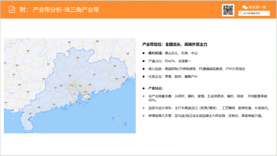Click the QR code image
Image resolution: width=277 pixels, height=156 pixels.
pos(228,10)
